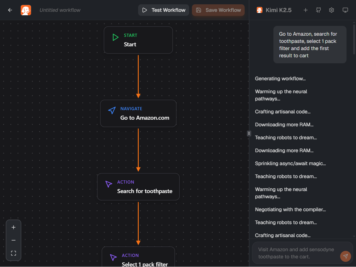This screenshot has height=267, width=356.
Task: Start a new chat with plus icon
Action: point(306,10)
